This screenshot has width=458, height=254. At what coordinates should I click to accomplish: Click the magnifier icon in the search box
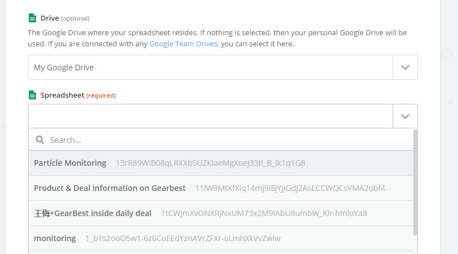click(x=40, y=140)
